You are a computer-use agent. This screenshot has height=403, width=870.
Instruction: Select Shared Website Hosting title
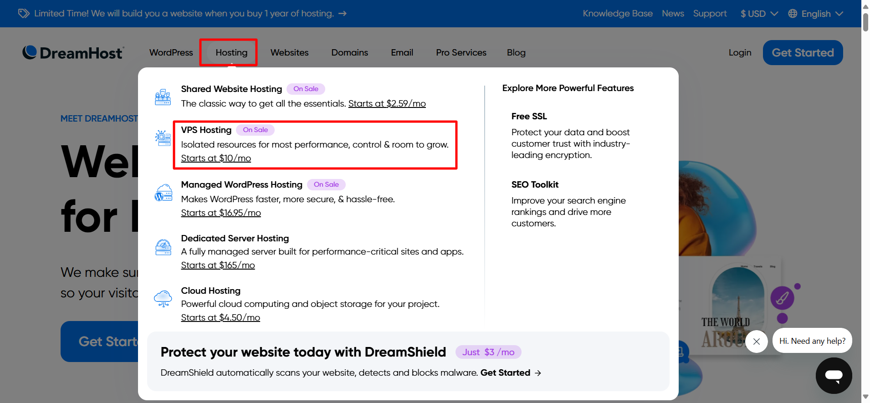(x=231, y=89)
